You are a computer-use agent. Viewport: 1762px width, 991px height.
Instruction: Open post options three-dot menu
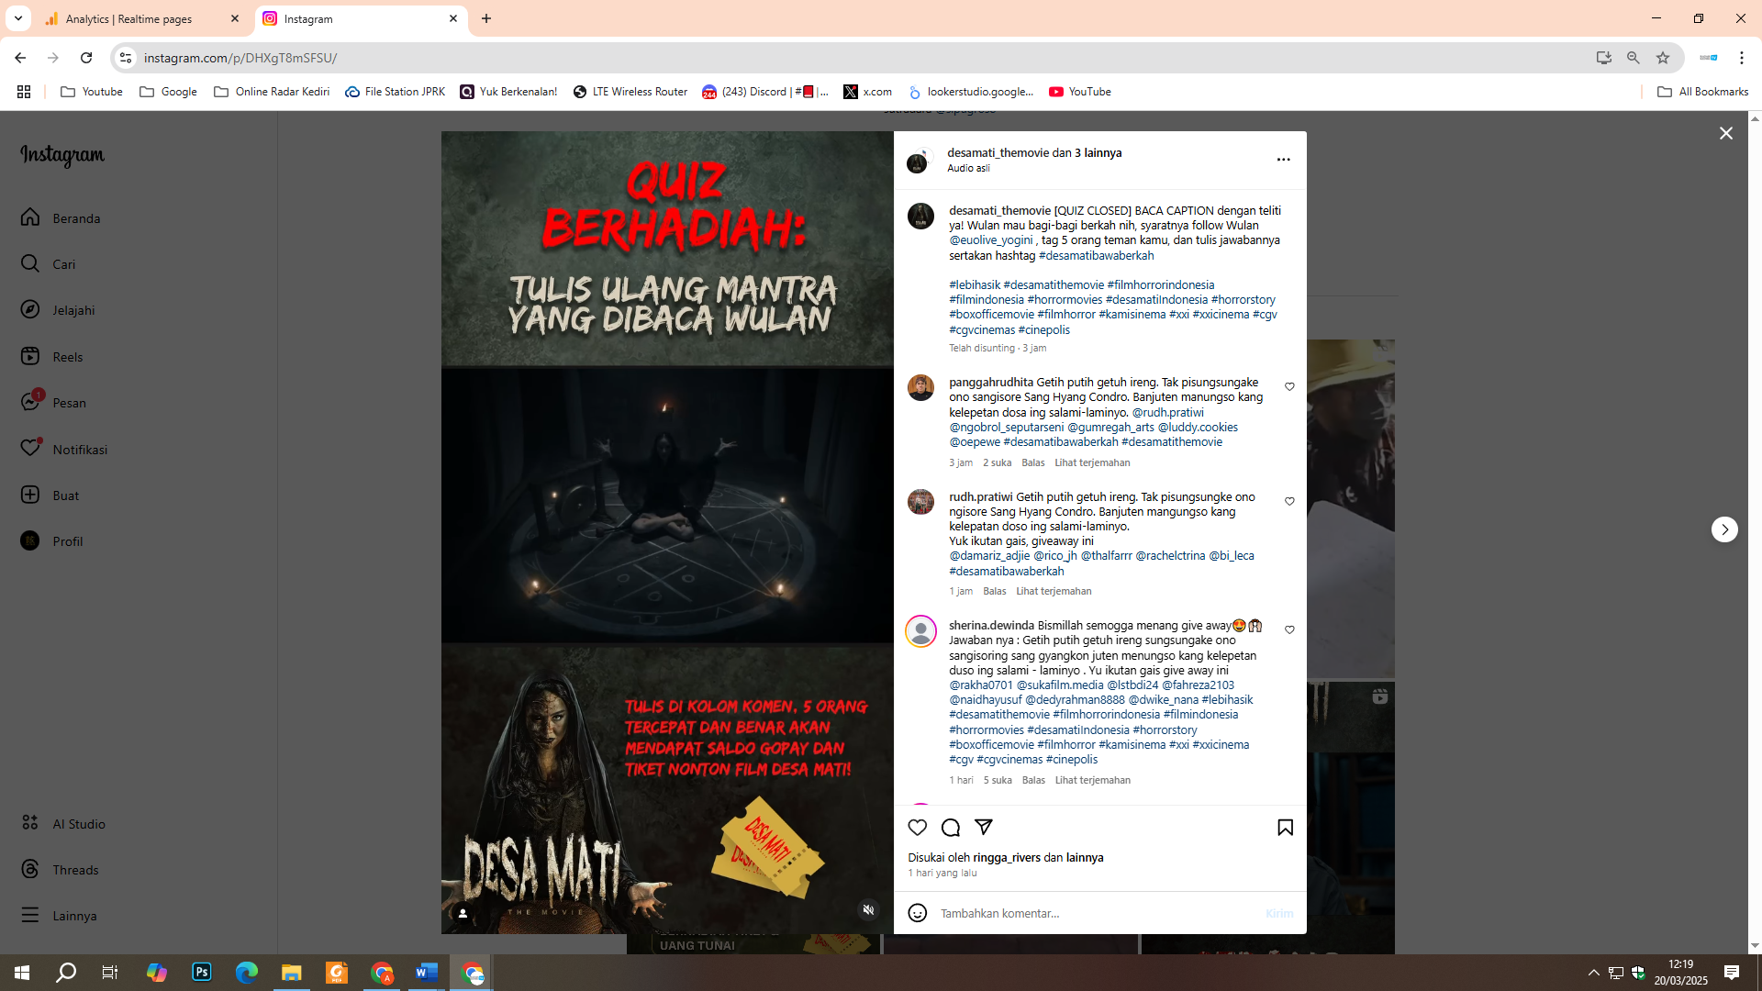point(1283,159)
